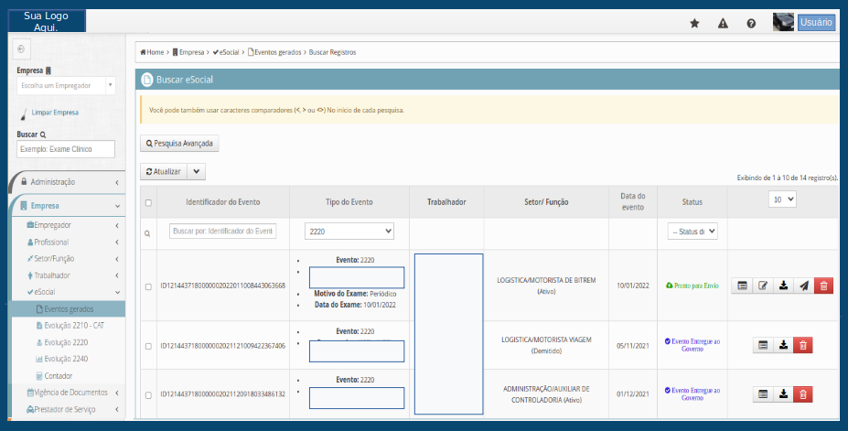Screen dimensions: 848x431
Task: Open the Status filter dropdown
Action: click(x=692, y=231)
